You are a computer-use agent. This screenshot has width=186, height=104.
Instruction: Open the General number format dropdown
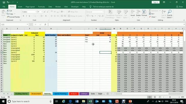point(103,12)
